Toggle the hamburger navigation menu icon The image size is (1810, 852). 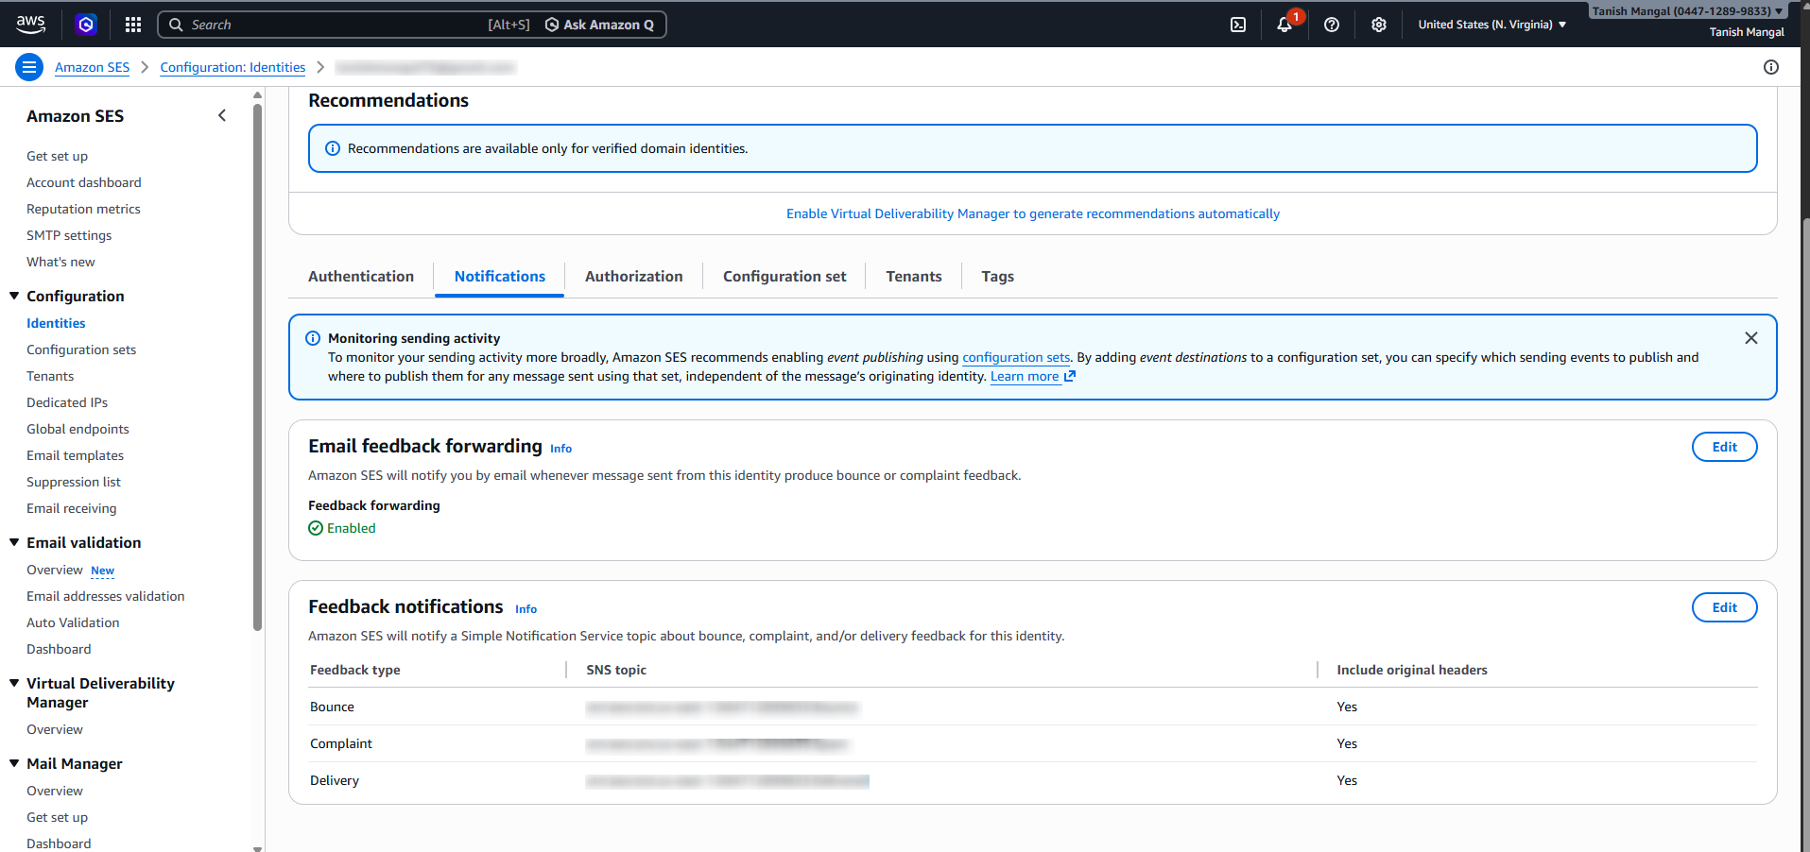tap(29, 67)
